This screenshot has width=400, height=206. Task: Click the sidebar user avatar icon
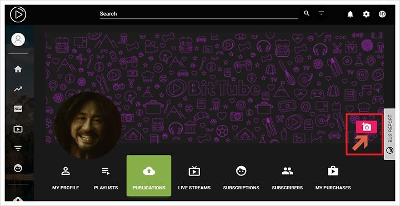(18, 39)
